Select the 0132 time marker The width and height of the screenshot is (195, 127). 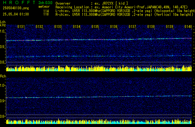(39, 27)
